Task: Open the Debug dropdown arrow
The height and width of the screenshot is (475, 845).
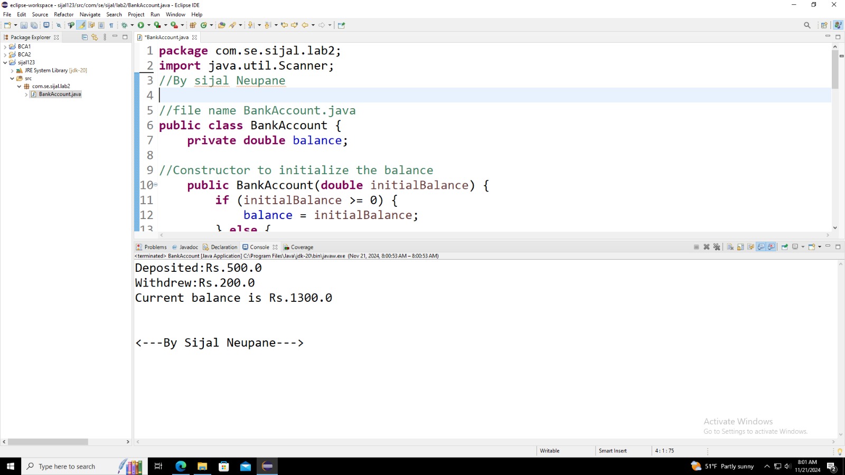Action: (132, 25)
